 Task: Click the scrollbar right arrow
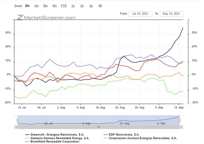(181, 127)
